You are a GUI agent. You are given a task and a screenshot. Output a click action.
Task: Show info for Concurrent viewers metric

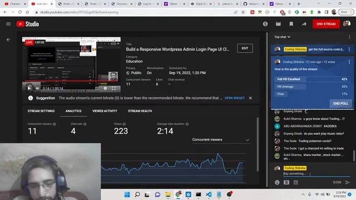[55, 124]
